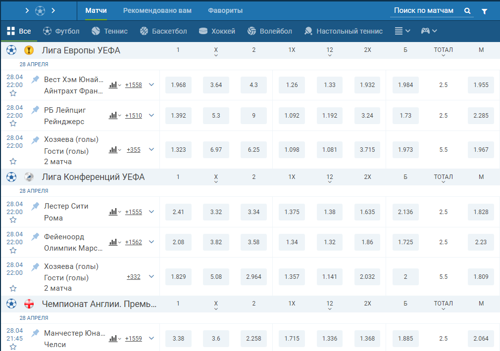Select odds 2.41 for Лестер Сити win
Screen dimensions: 500x351
pyautogui.click(x=178, y=212)
